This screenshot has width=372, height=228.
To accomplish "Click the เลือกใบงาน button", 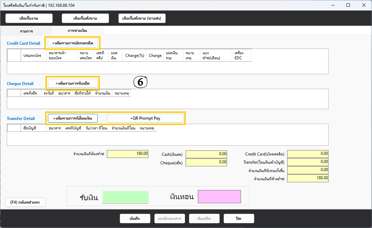I will click(29, 18).
